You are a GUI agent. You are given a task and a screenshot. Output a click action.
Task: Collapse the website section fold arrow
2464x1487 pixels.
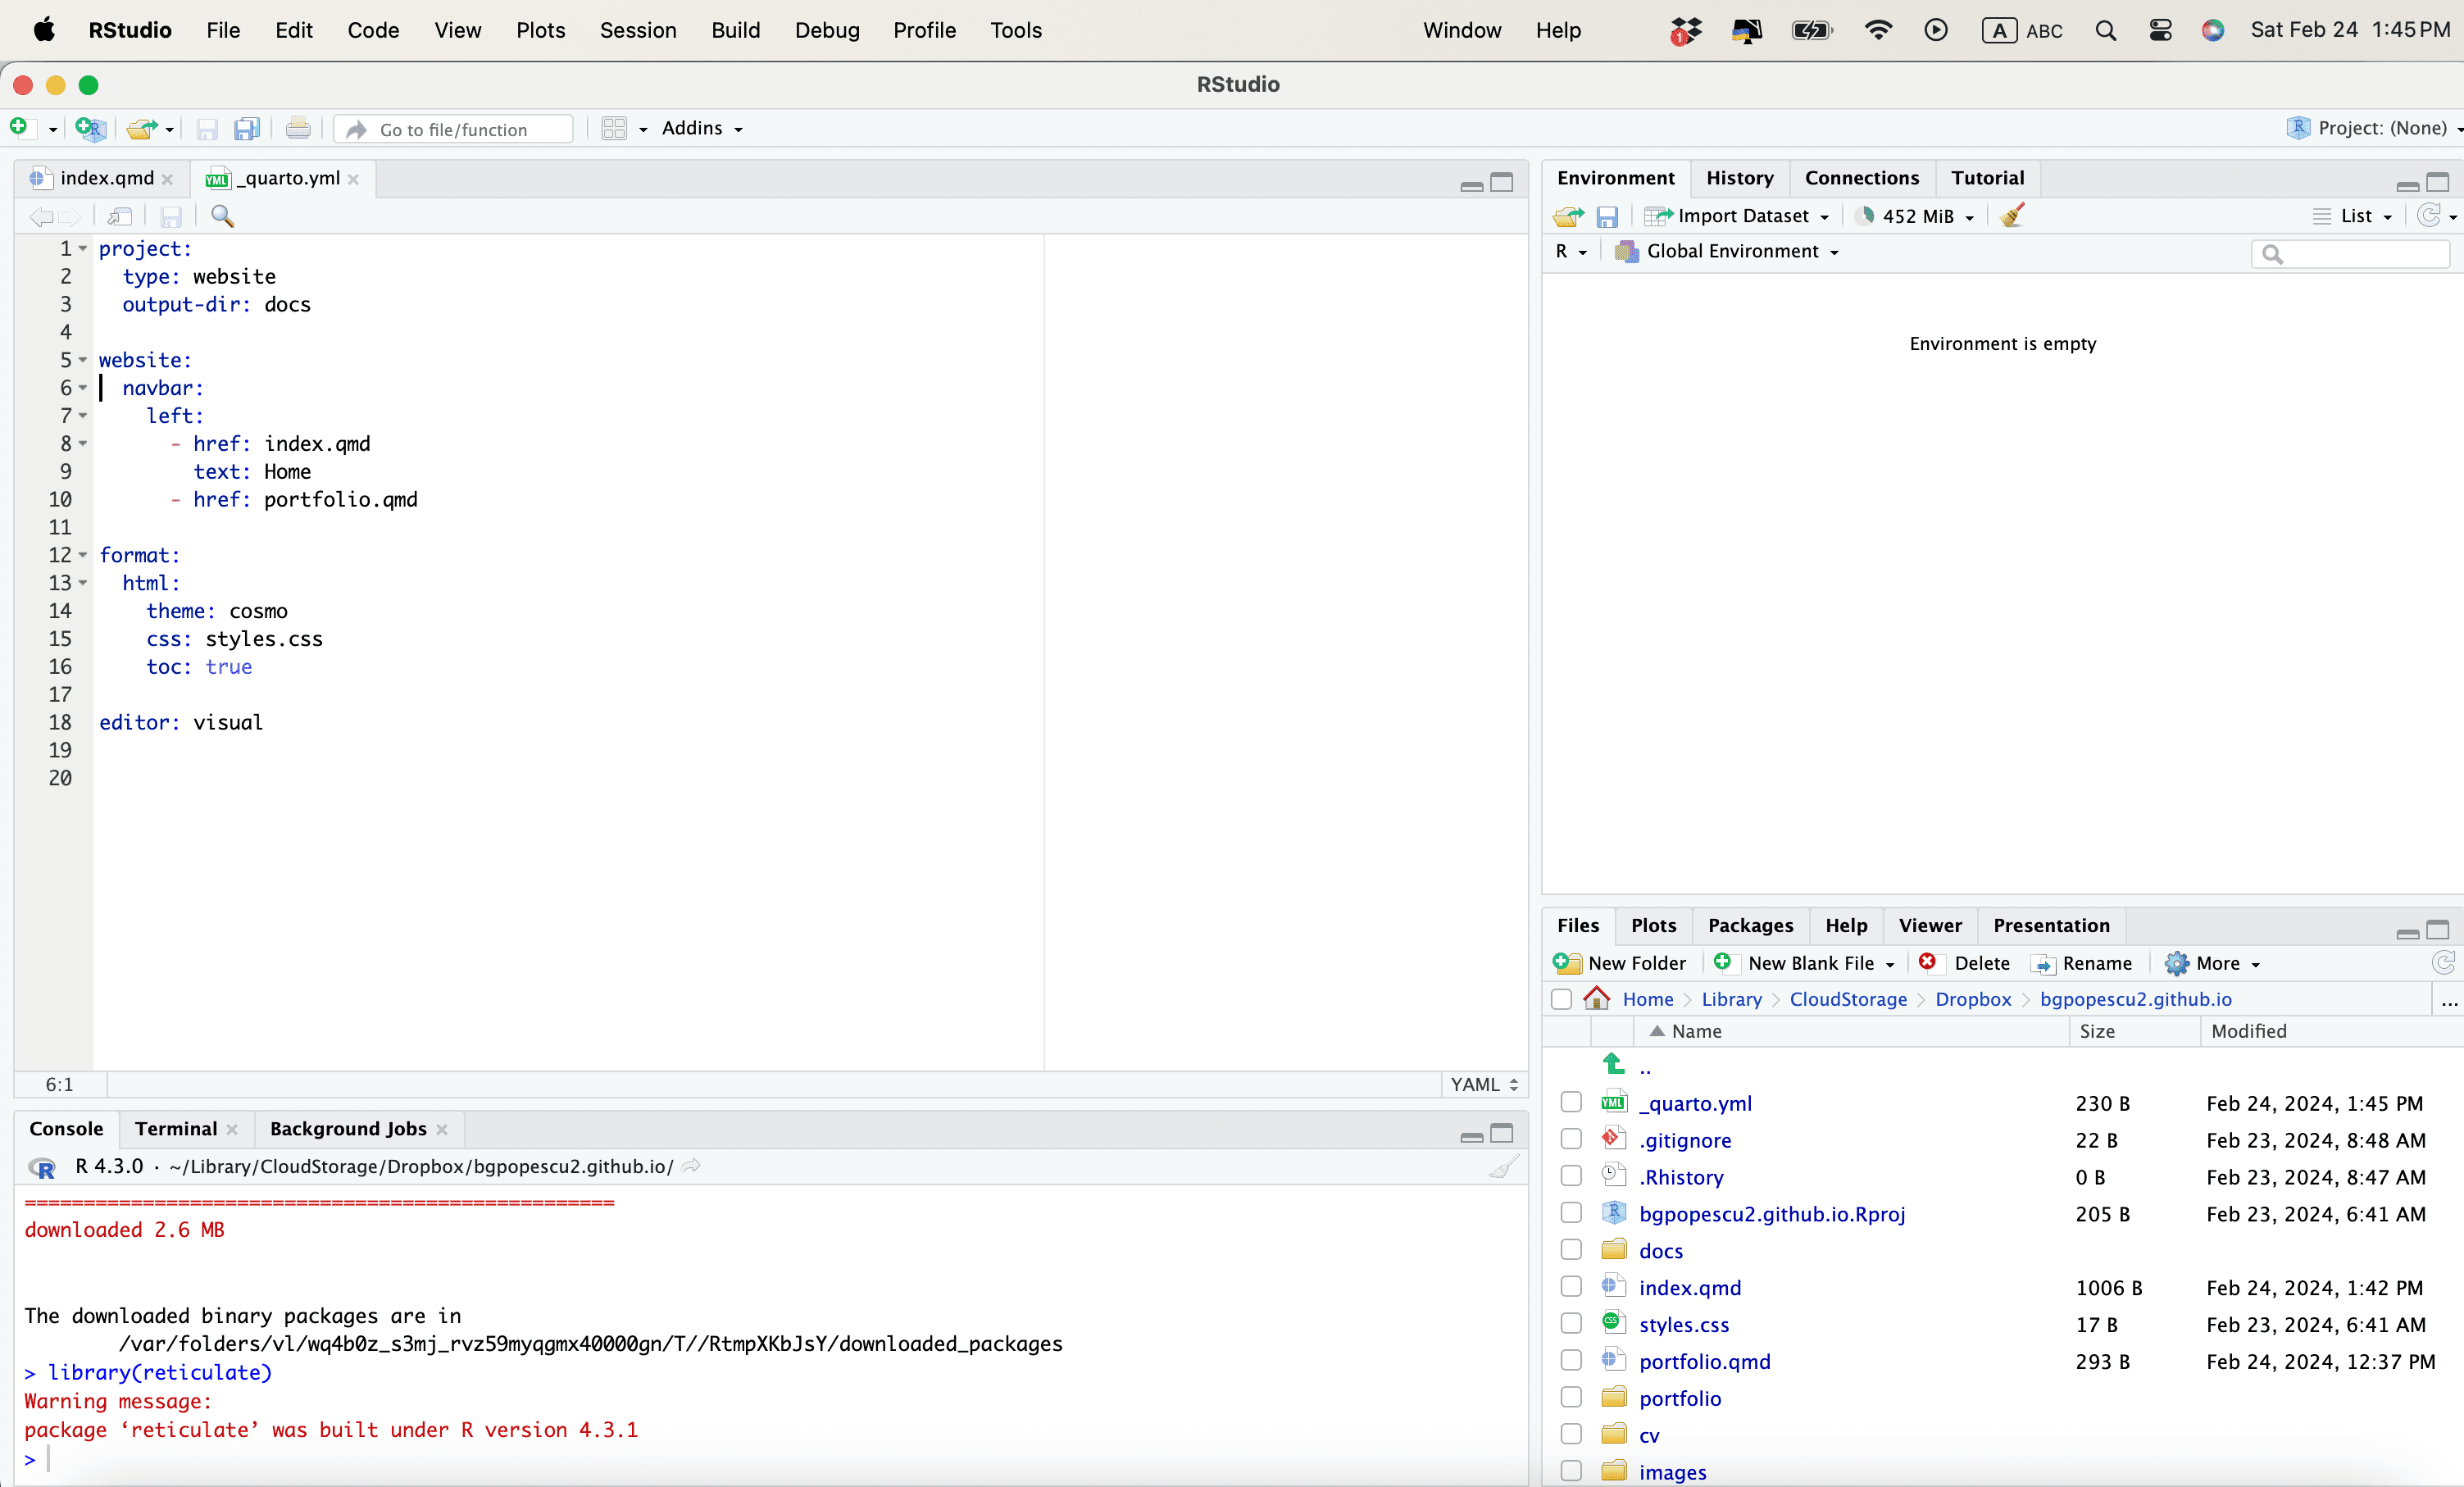tap(83, 360)
